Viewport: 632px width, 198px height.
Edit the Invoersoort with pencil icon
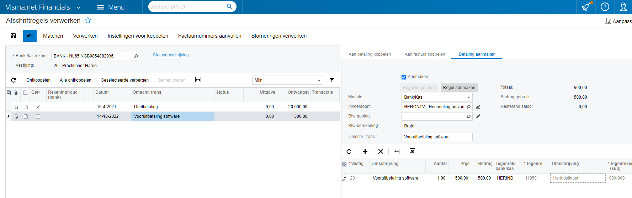478,107
